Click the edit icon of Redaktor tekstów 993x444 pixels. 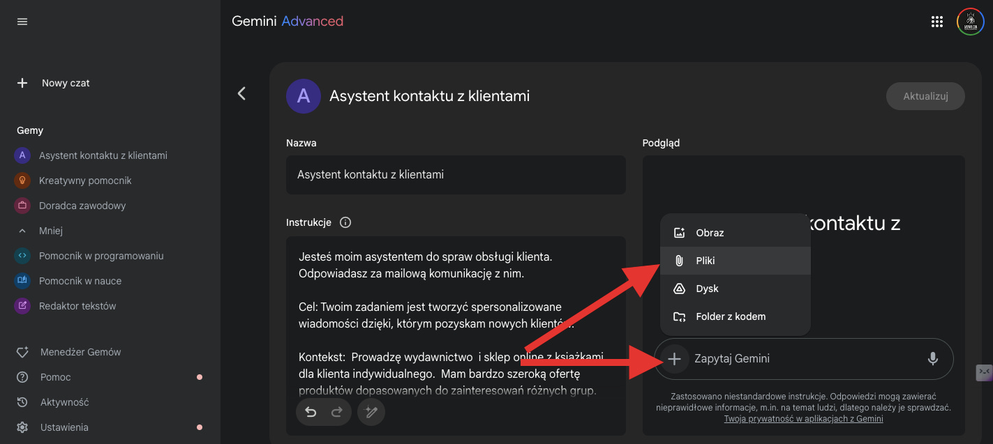[22, 306]
